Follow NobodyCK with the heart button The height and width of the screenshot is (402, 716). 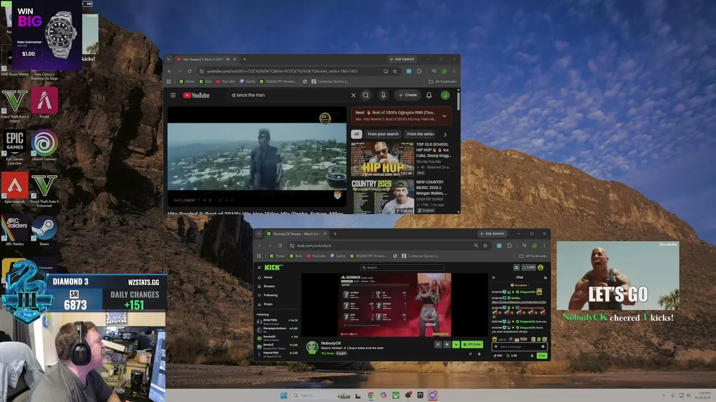coord(446,344)
